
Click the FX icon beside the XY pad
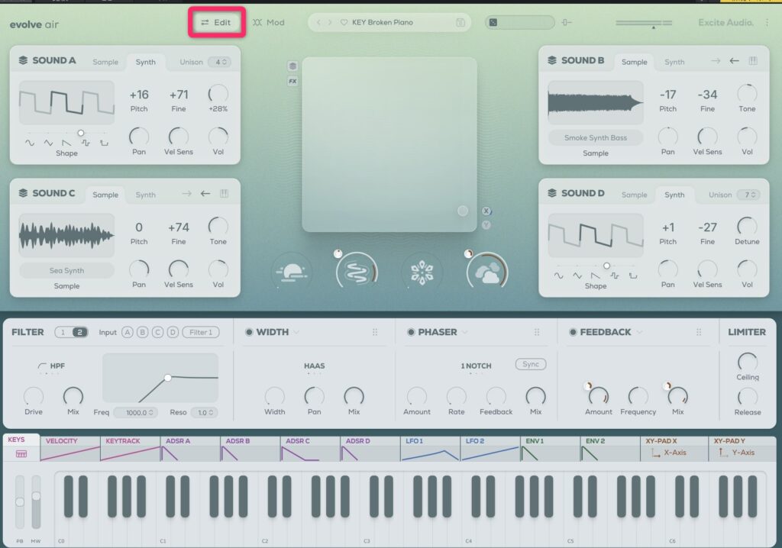292,81
